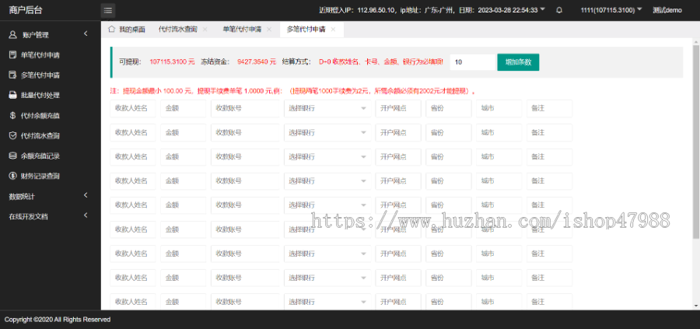Click the scrollbar down arrow

(x=696, y=306)
